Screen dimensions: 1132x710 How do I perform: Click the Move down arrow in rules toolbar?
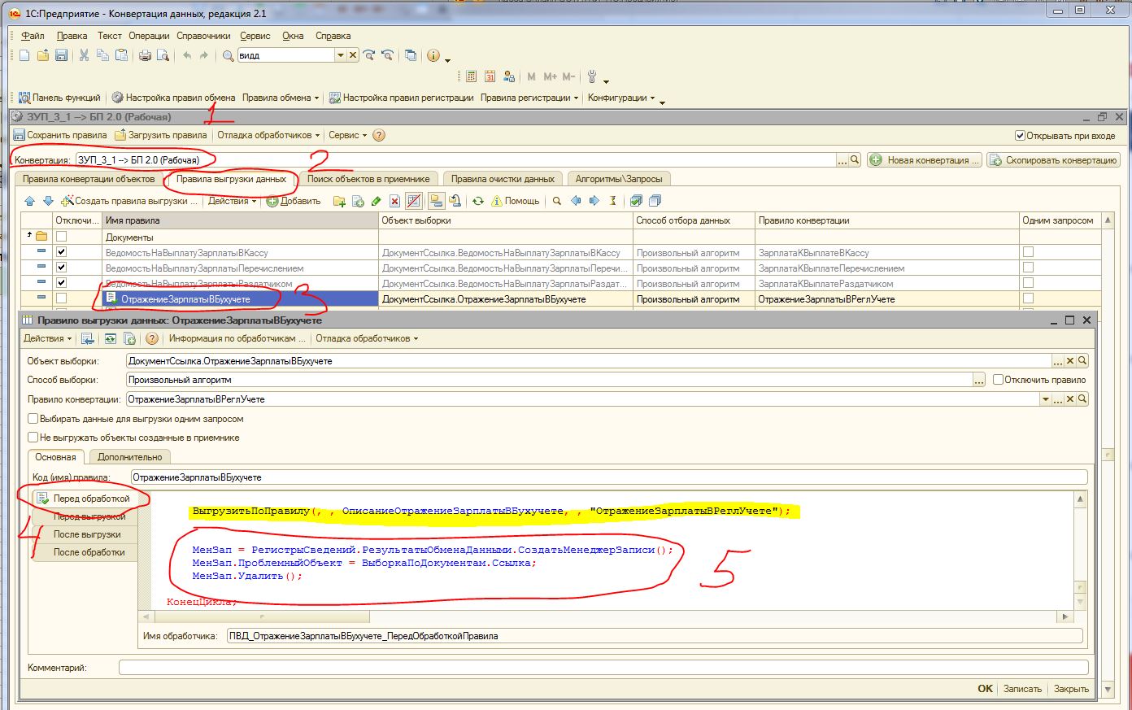point(47,201)
